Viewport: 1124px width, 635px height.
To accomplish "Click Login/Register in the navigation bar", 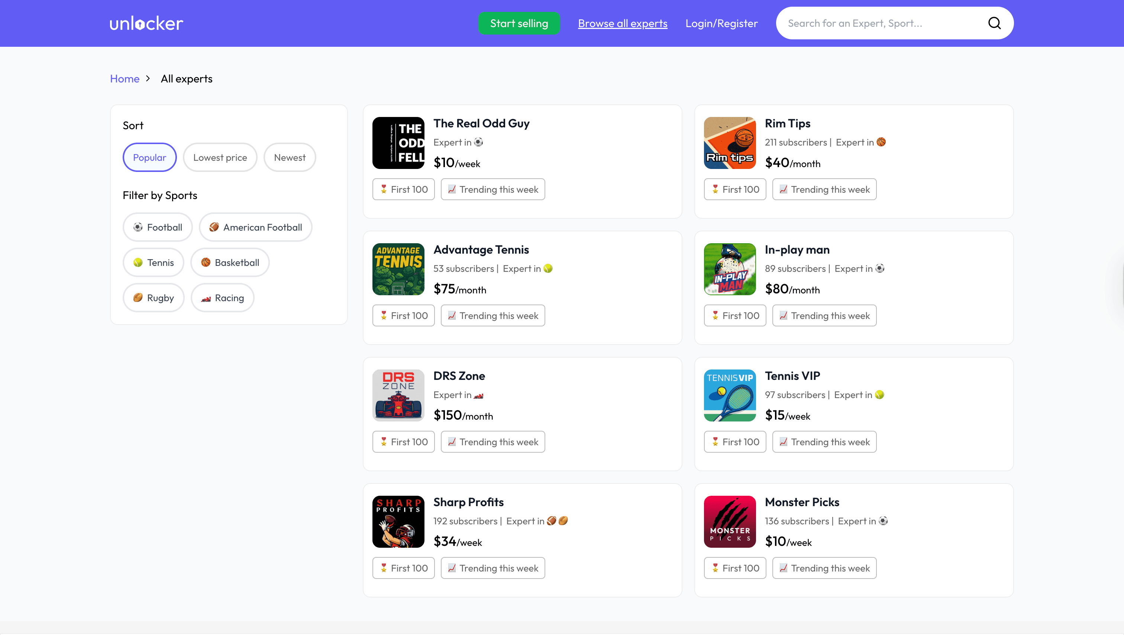I will [721, 23].
